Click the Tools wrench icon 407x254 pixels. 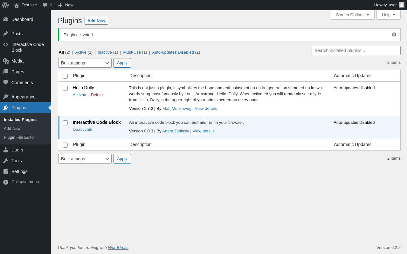6,161
